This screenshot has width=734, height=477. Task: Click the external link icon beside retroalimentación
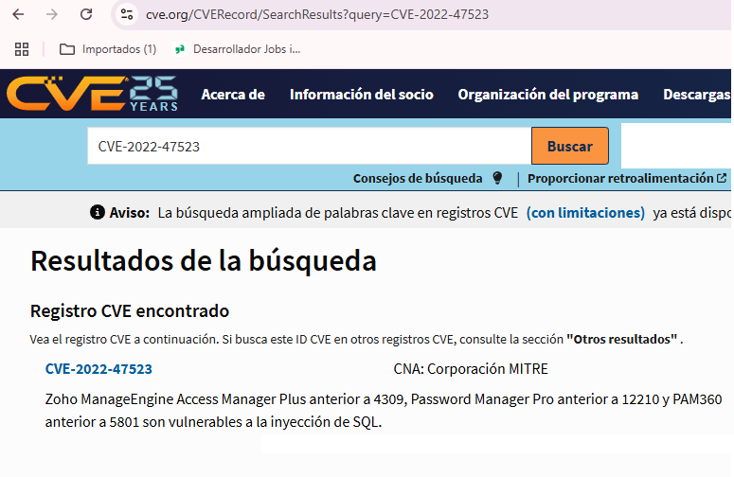(723, 178)
